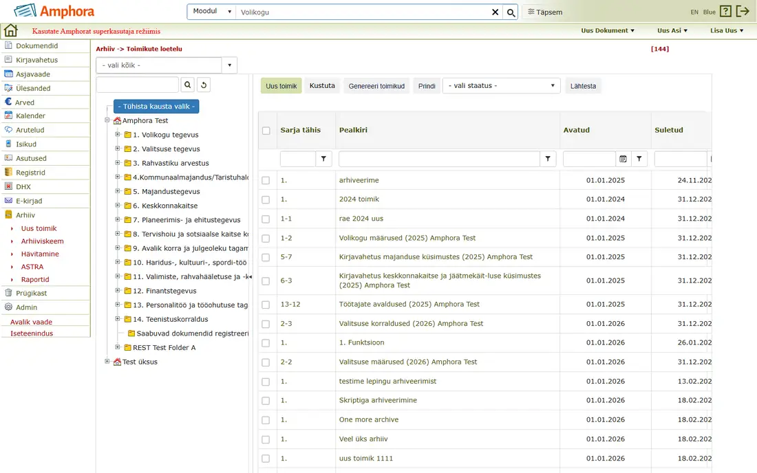Search the folder tree with magnifier icon
Image resolution: width=757 pixels, height=473 pixels.
[187, 85]
